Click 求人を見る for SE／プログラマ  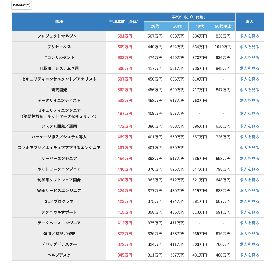click(x=249, y=201)
